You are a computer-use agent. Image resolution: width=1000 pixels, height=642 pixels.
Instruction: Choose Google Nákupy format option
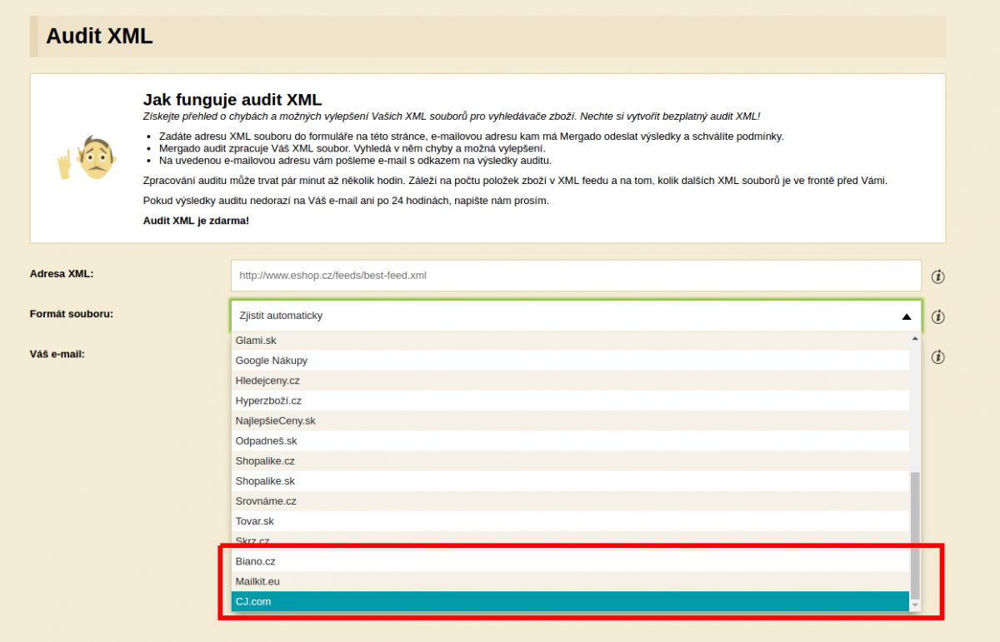point(570,361)
